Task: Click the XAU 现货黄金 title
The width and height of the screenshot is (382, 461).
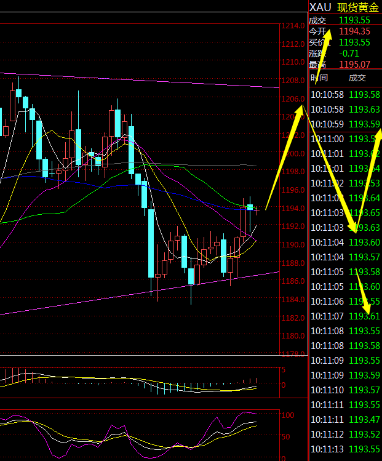Action: 344,7
